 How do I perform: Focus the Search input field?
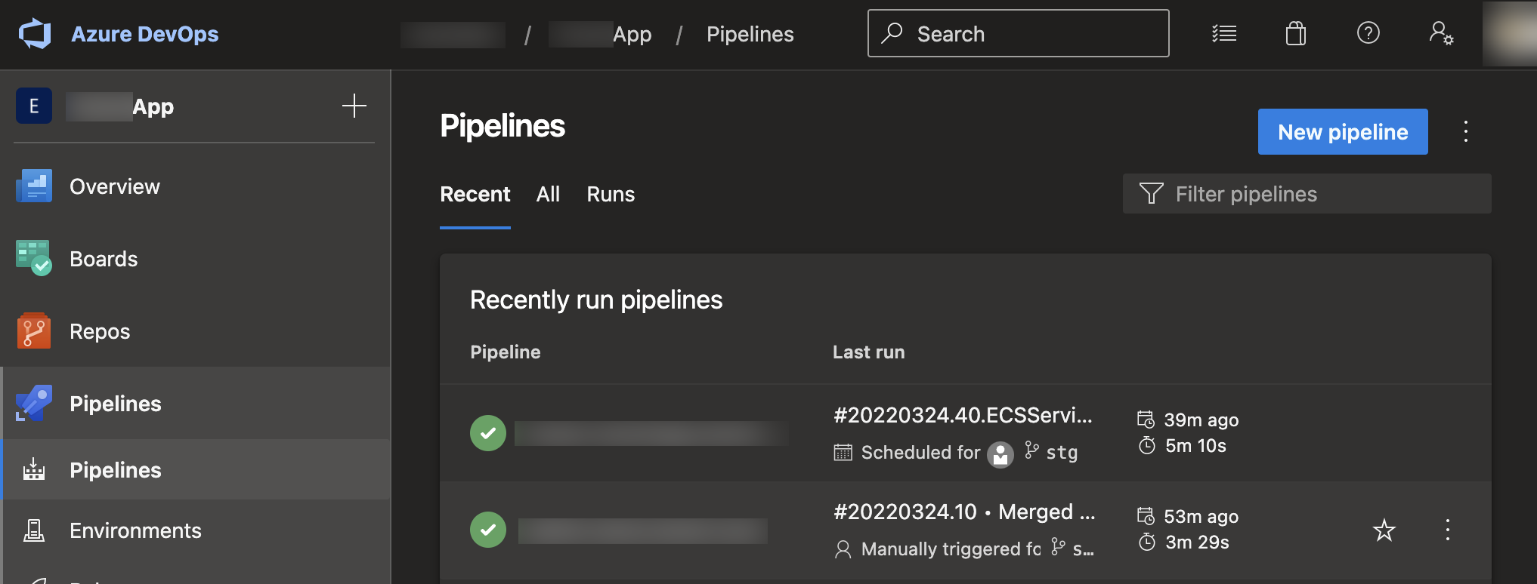click(x=1018, y=33)
